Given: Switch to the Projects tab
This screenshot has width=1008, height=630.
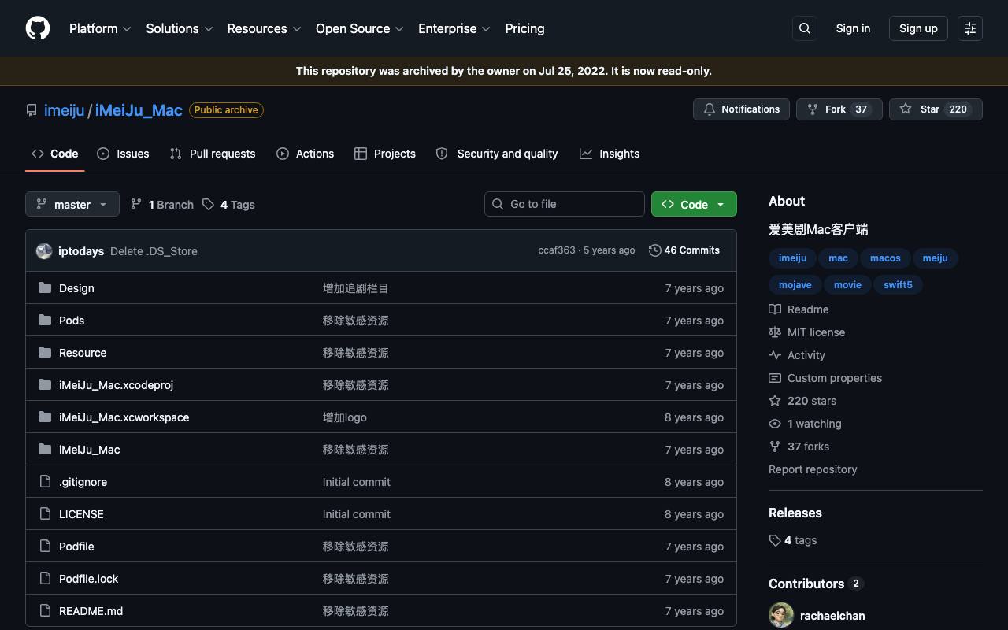Looking at the screenshot, I should click(x=385, y=154).
